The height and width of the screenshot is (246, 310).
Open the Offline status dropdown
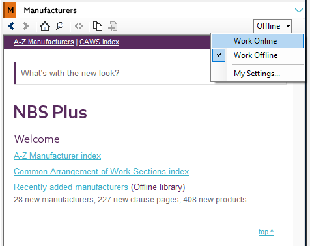tap(272, 26)
